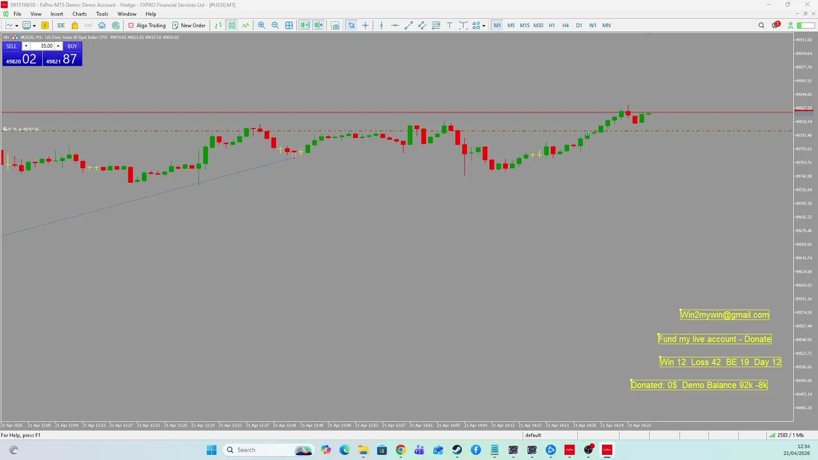The image size is (818, 460).
Task: Click the search magnifier in toolbar
Action: (x=761, y=26)
